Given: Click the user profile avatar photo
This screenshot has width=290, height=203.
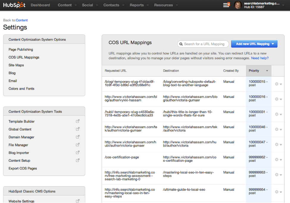Looking at the screenshot, I should 238,5.
